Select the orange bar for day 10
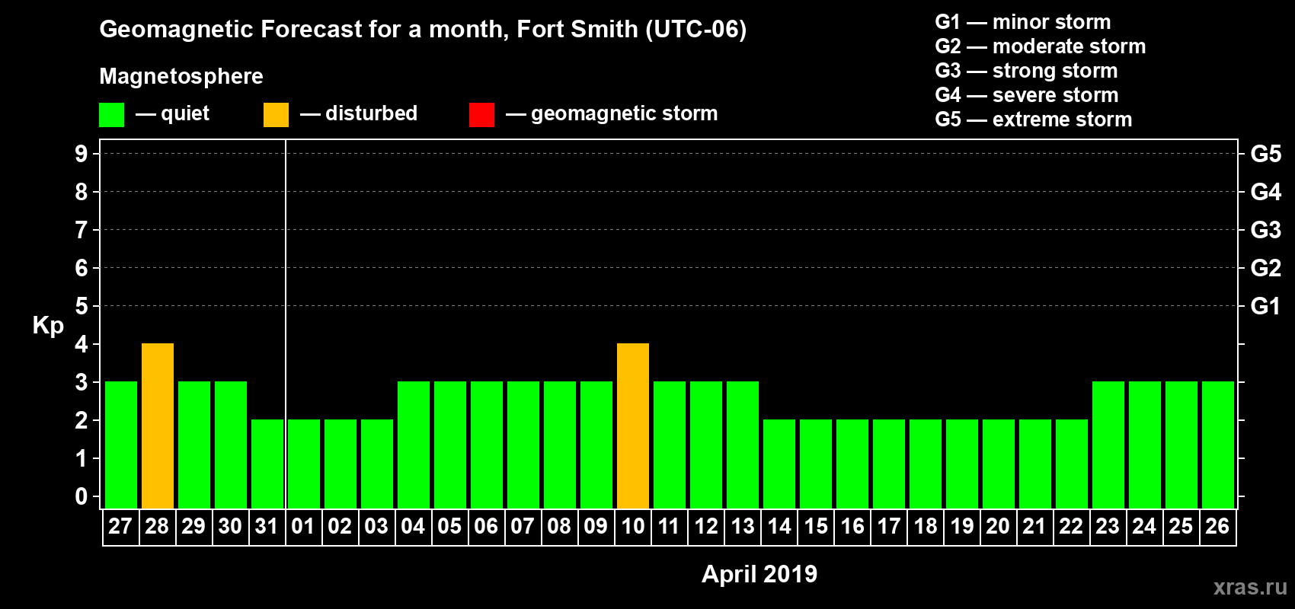This screenshot has width=1295, height=609. coord(633,426)
